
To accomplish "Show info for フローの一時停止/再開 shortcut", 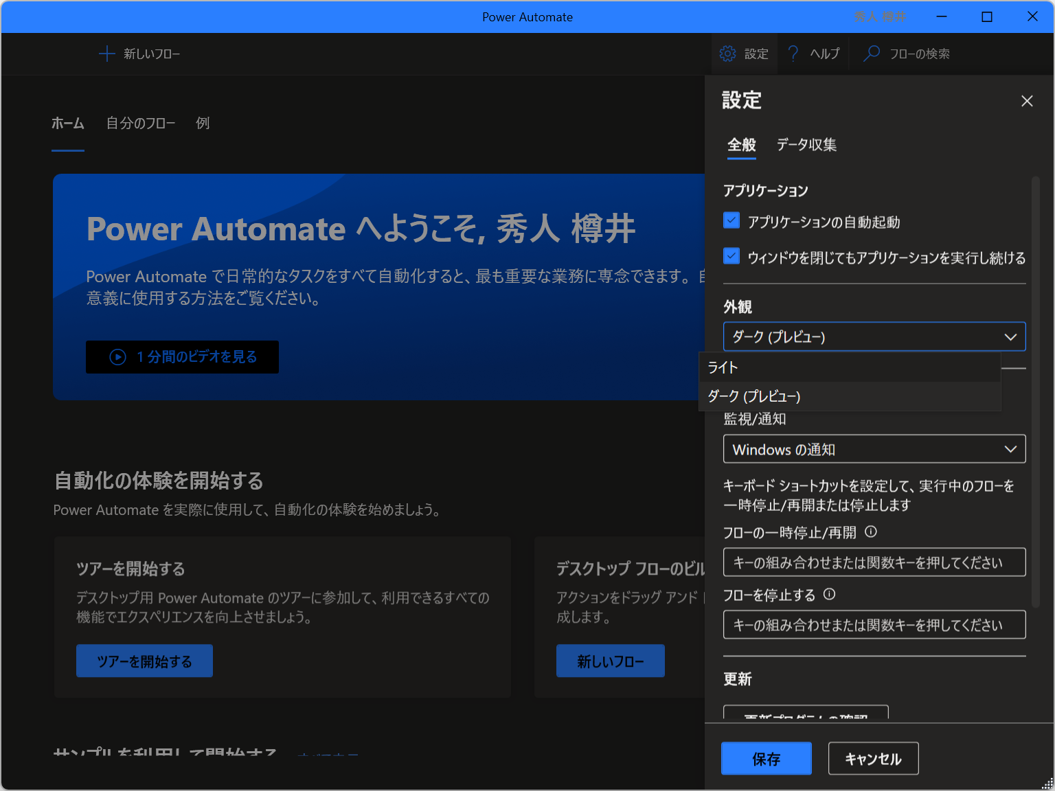I will pos(871,531).
